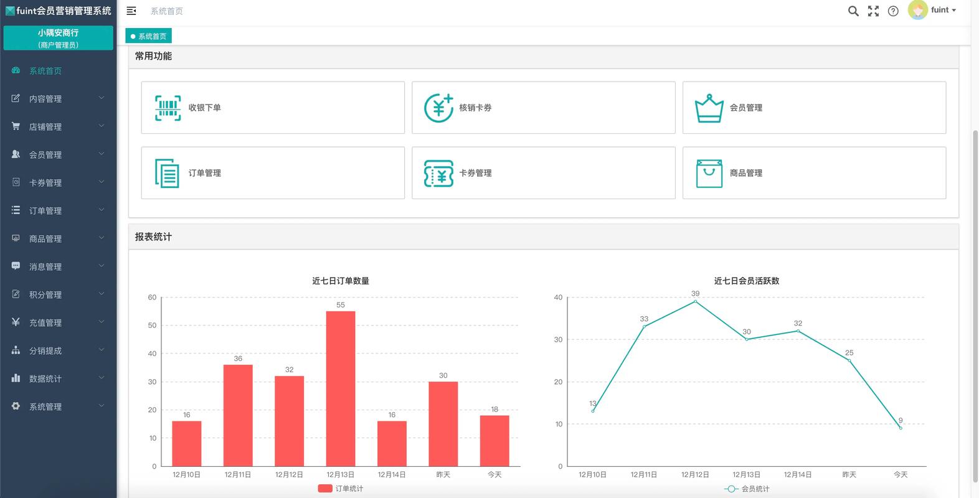Screen dimensions: 979x498
Task: Open the help question mark icon
Action: click(x=893, y=11)
